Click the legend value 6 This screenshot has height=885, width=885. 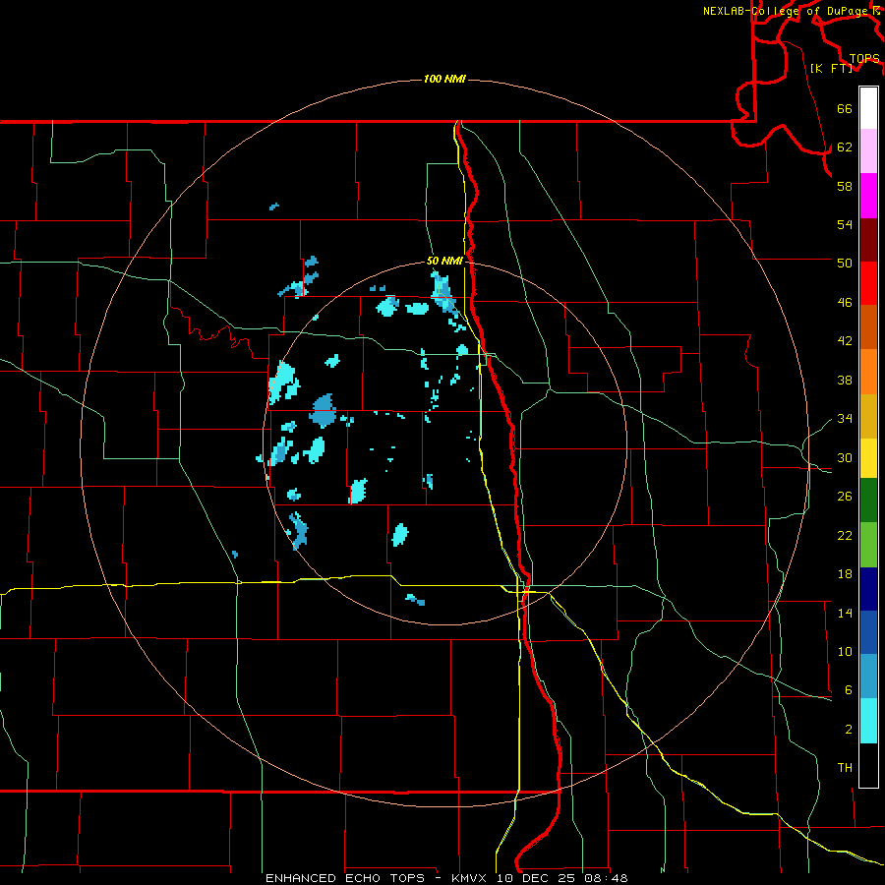click(849, 689)
